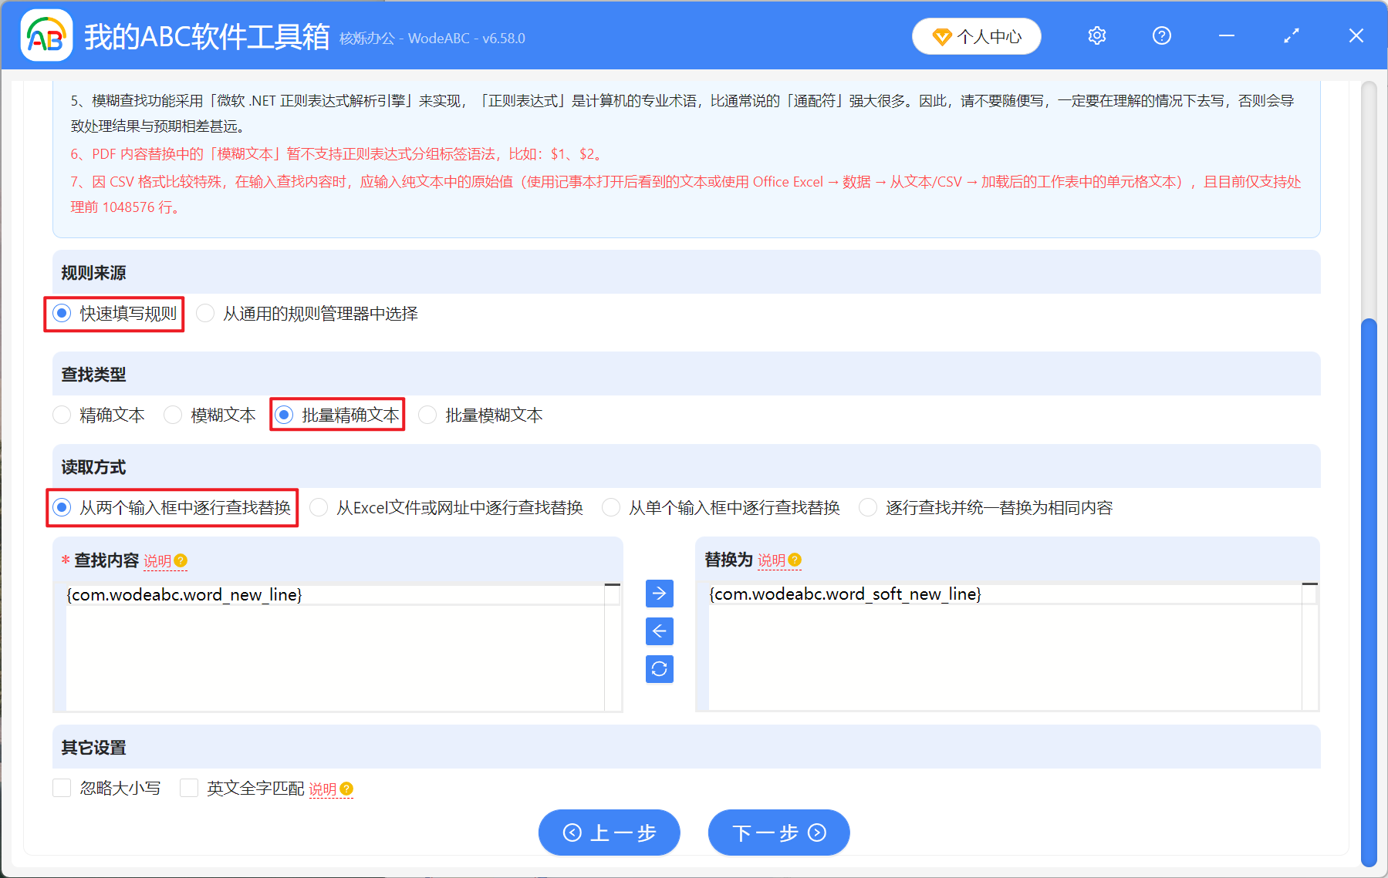Enable the 忽略大小写 checkbox
Viewport: 1388px width, 878px height.
[x=62, y=788]
